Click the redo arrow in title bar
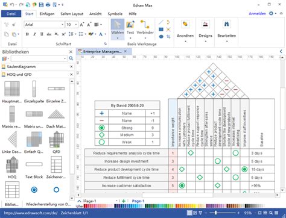 [21, 4]
